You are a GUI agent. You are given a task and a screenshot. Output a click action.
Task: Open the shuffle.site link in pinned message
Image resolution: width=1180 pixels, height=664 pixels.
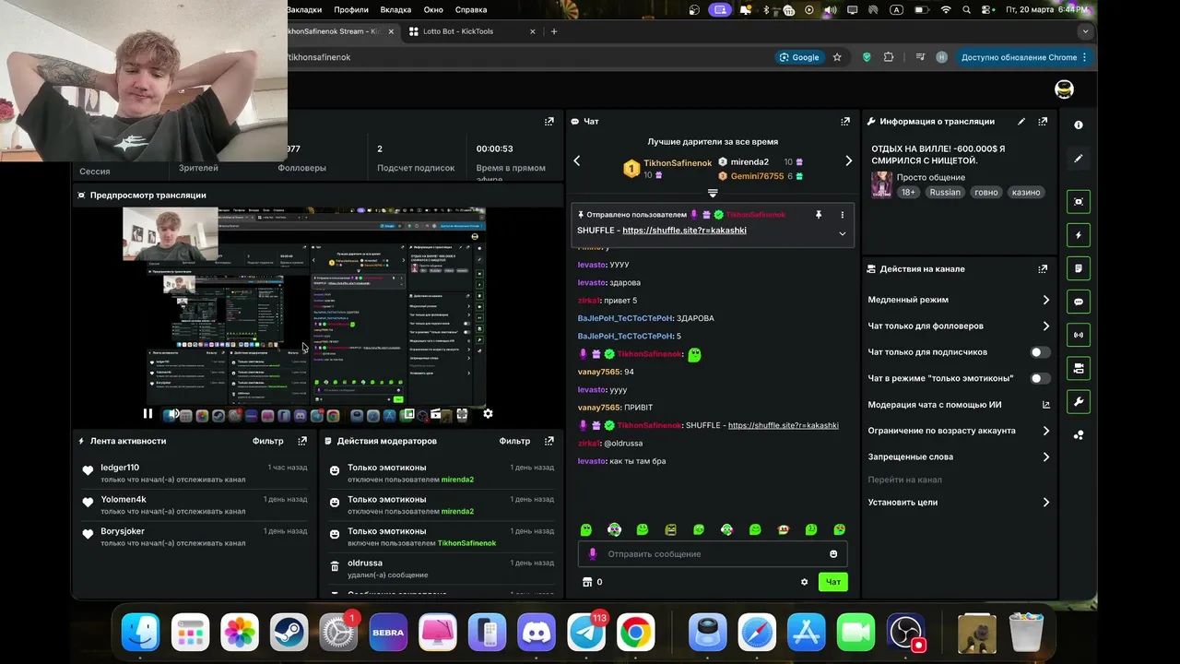click(684, 231)
